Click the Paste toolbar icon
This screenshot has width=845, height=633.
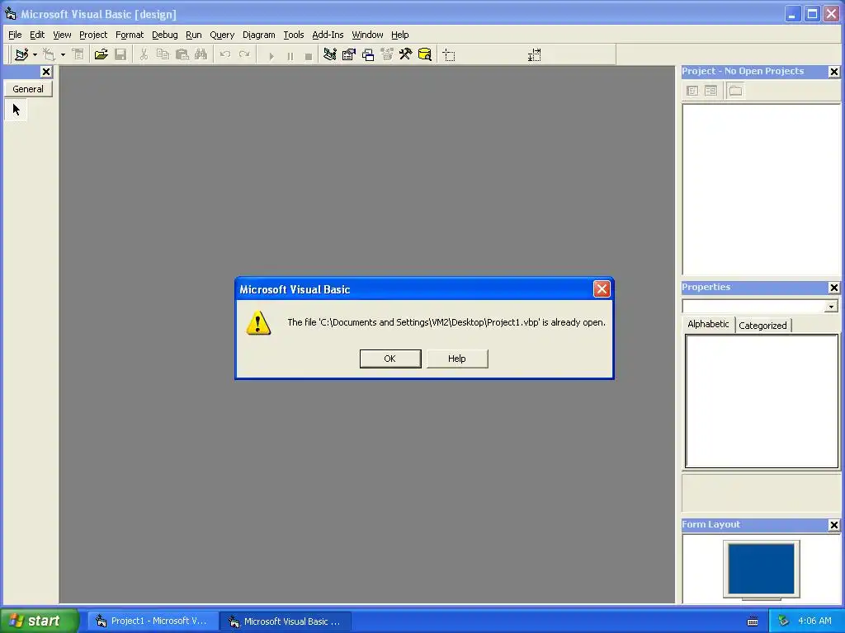tap(182, 54)
